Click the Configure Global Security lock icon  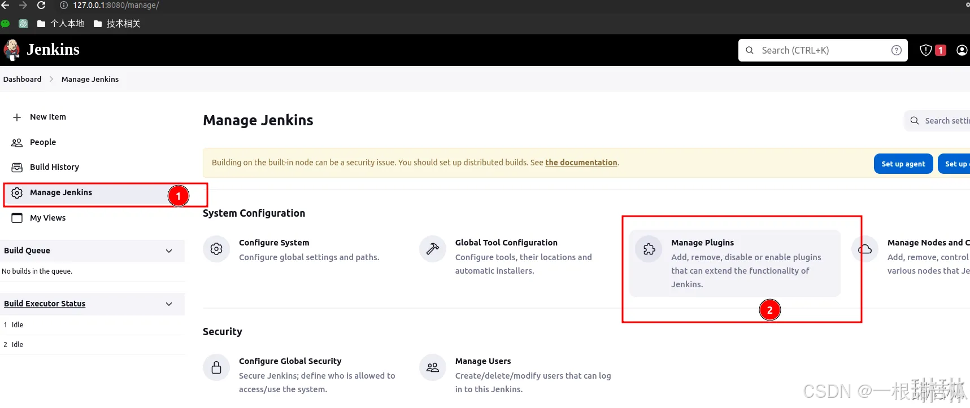pos(216,368)
